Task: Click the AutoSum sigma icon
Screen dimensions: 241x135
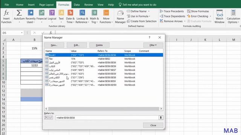Action: (x=19, y=13)
